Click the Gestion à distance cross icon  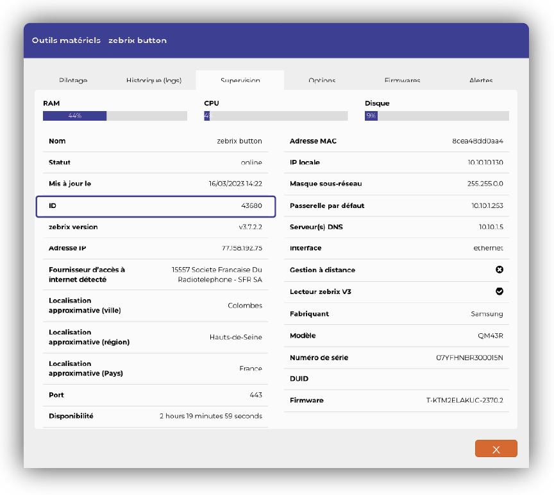click(x=499, y=270)
